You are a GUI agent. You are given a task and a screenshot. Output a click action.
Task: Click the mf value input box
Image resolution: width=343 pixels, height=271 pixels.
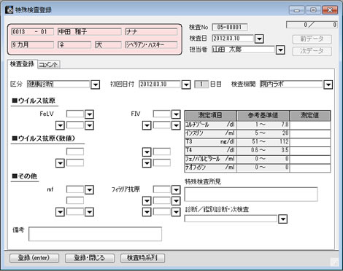(x=75, y=189)
